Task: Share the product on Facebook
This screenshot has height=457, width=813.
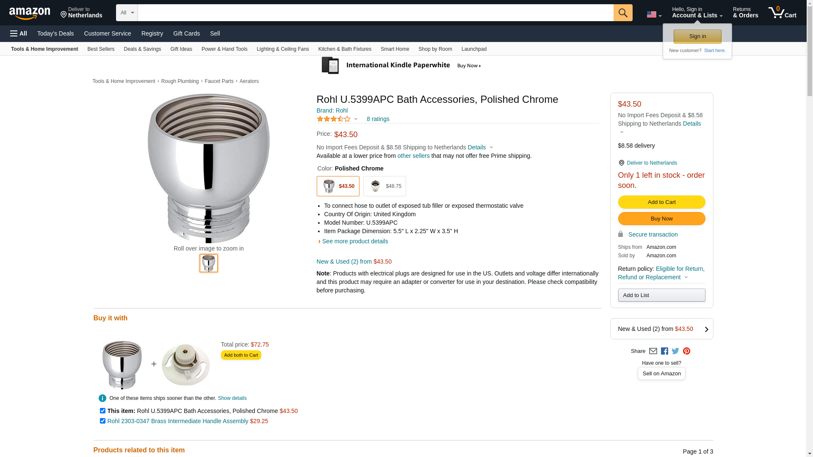Action: (x=664, y=351)
